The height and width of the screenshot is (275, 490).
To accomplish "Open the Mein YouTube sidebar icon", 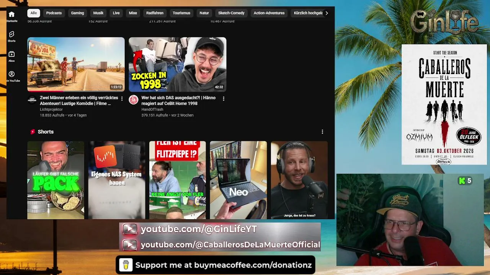I will click(x=11, y=76).
